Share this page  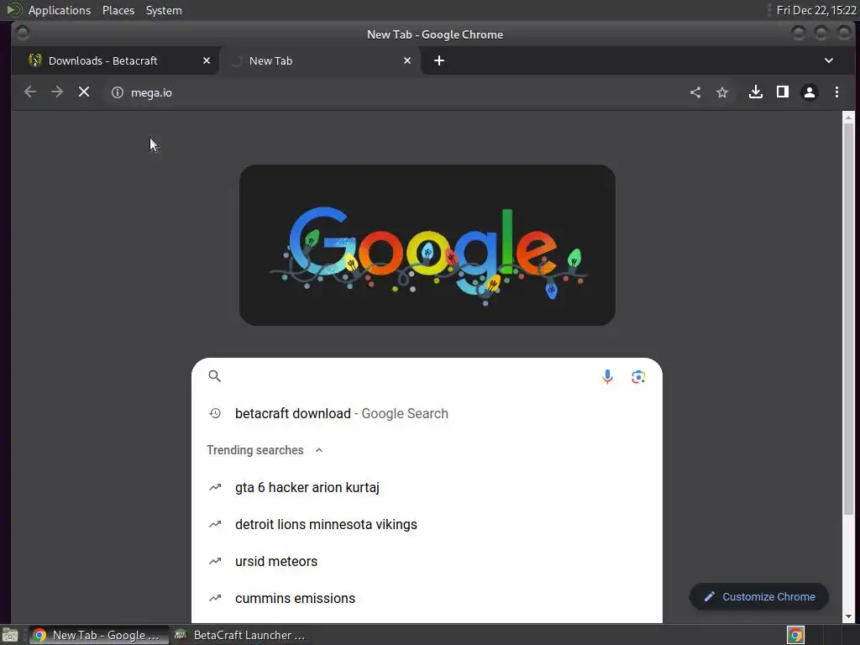click(695, 92)
